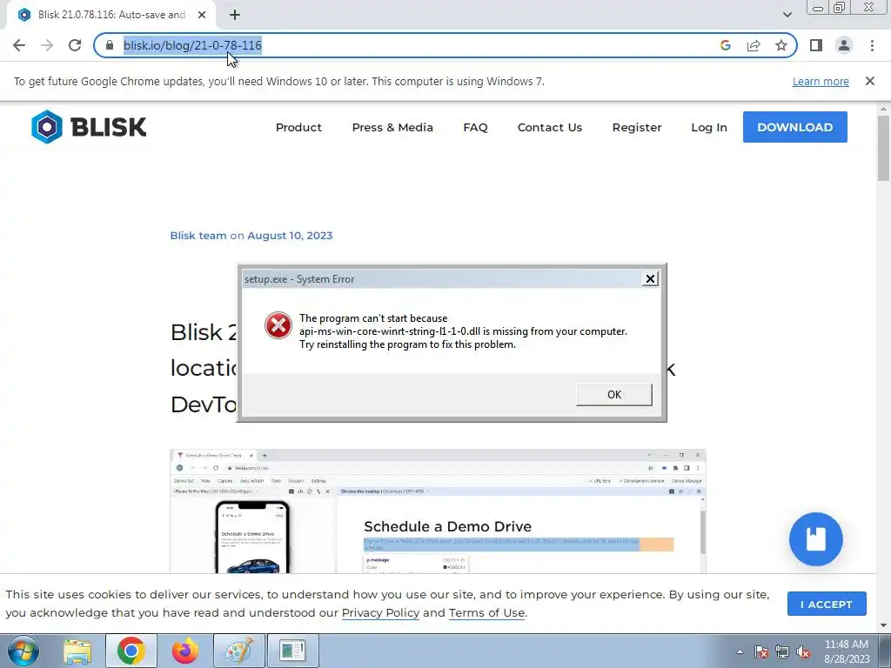Screen dimensions: 891x668
Task: Open the tab search chevron
Action: tap(787, 15)
